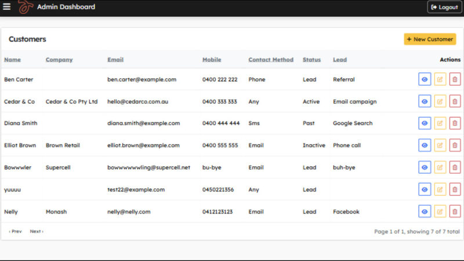464x261 pixels.
Task: Edit the Cedar & Co customer record
Action: 440,101
